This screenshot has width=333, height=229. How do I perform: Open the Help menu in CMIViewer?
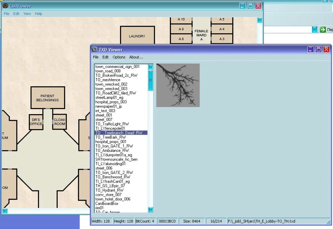[39, 14]
